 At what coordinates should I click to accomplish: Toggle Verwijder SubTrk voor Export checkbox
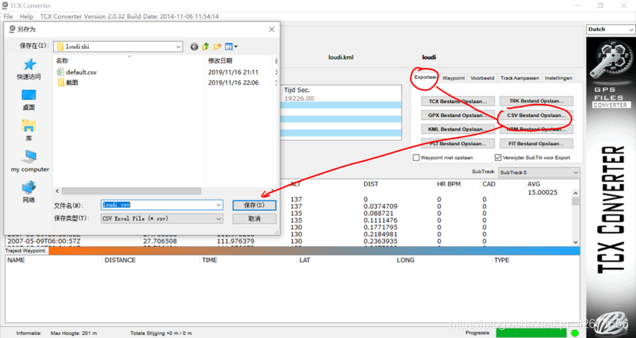[498, 158]
